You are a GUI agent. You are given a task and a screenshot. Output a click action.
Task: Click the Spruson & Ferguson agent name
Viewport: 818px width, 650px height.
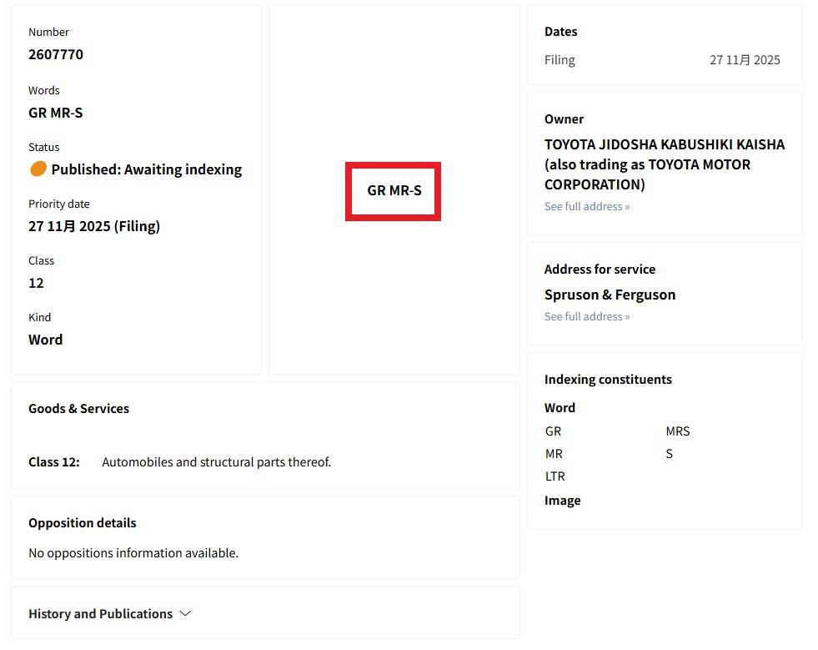pyautogui.click(x=610, y=295)
